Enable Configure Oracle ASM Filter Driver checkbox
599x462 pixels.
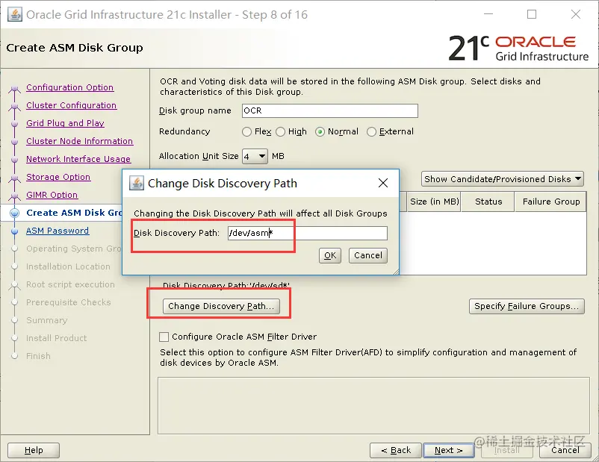(x=164, y=337)
